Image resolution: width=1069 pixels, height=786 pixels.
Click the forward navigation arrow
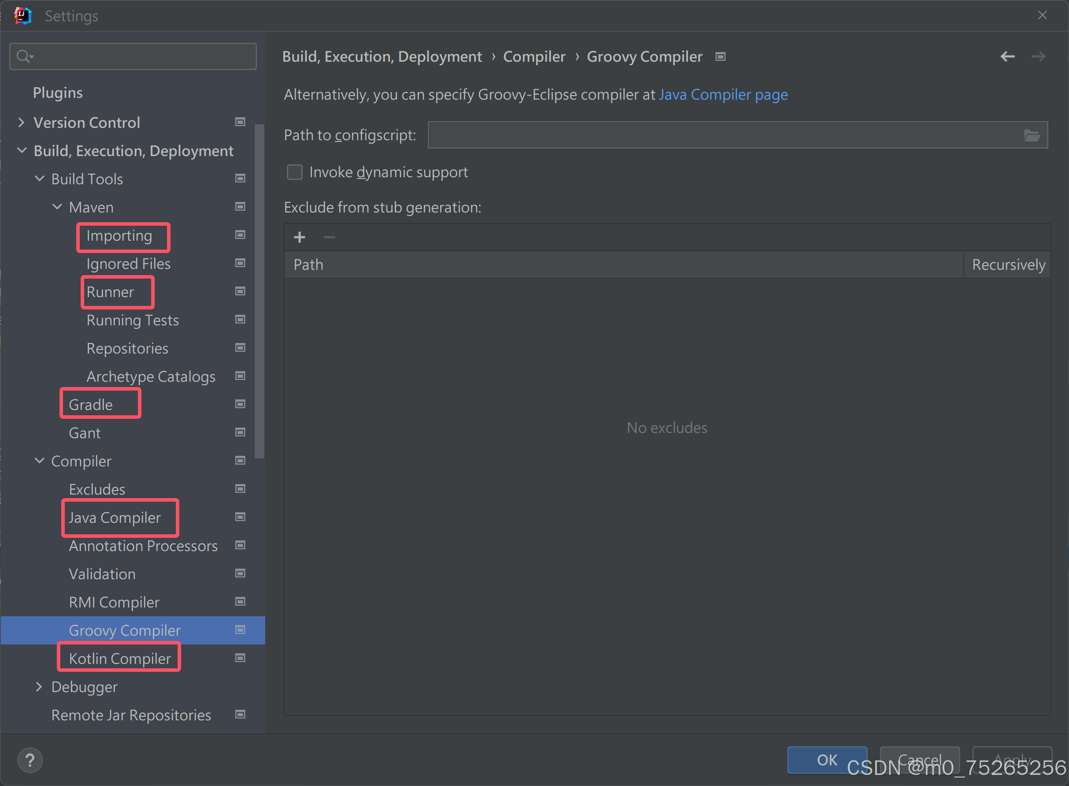(x=1038, y=56)
